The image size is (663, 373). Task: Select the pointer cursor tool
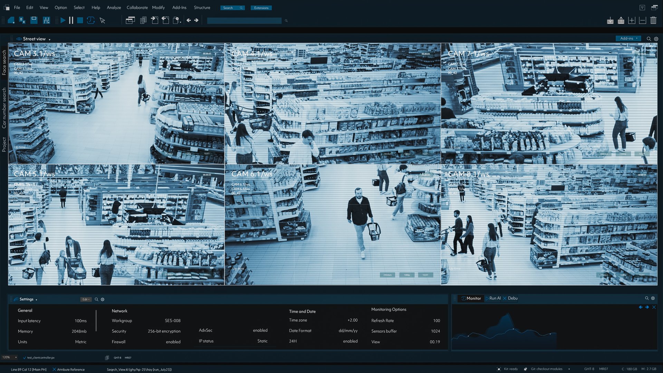[x=102, y=21]
